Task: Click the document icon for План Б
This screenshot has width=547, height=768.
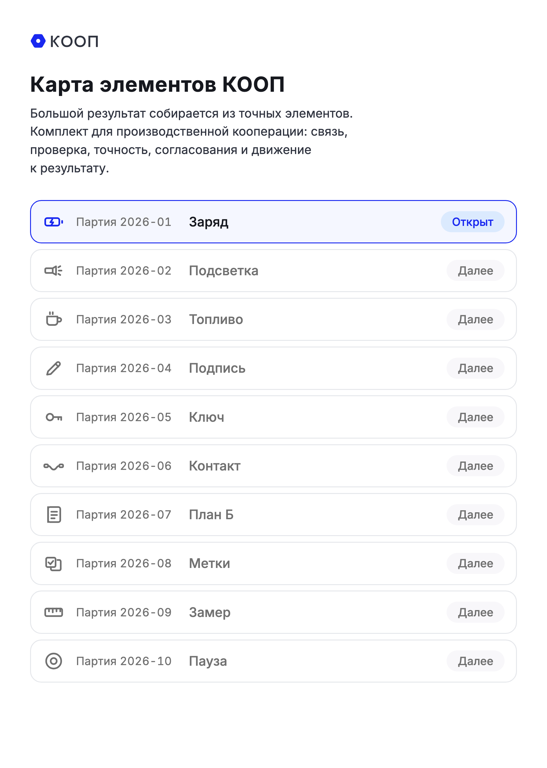Action: tap(54, 514)
